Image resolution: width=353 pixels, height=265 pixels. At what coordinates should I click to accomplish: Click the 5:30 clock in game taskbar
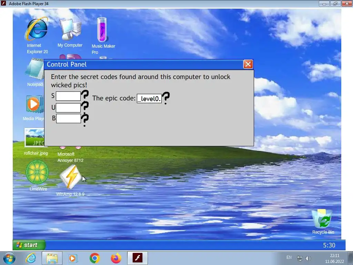point(329,245)
